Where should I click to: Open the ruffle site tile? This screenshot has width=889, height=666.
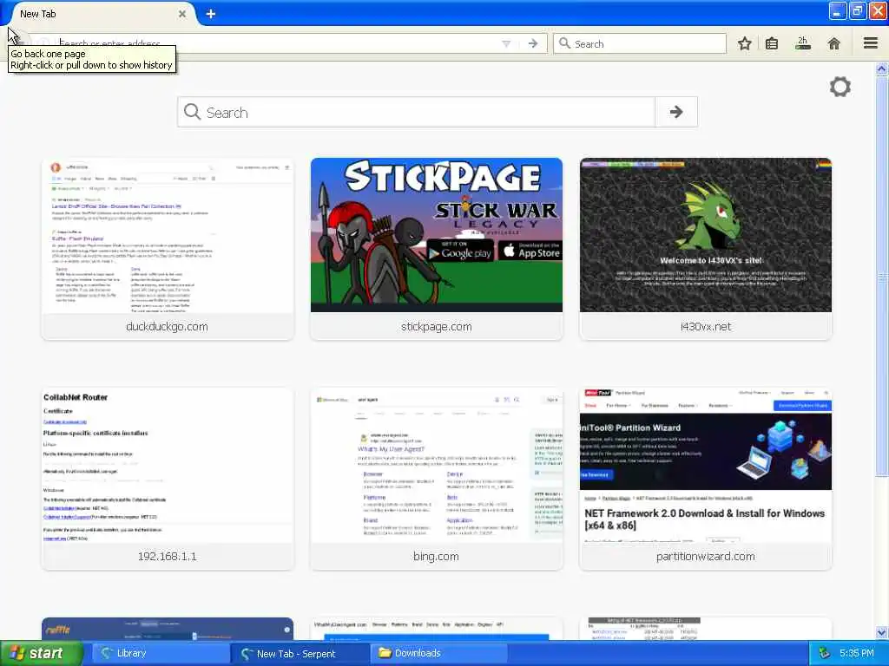tap(168, 629)
